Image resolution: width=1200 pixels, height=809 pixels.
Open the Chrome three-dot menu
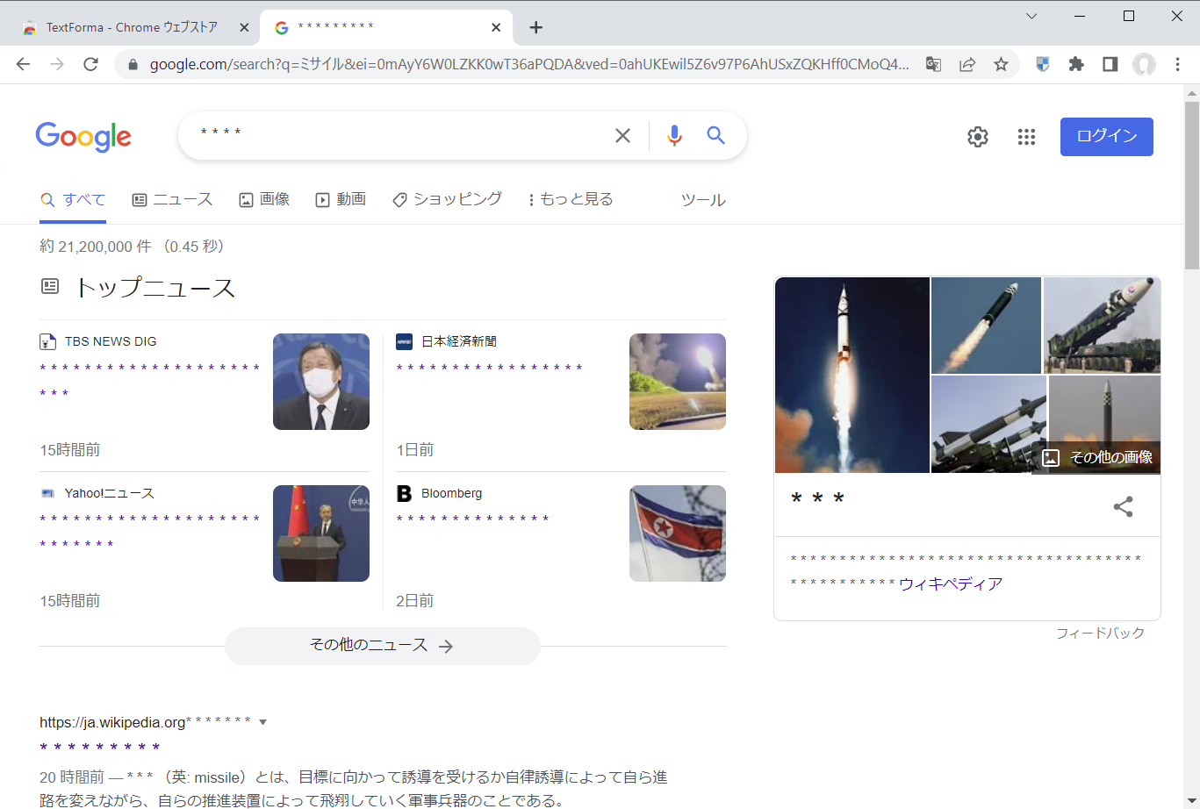pos(1178,64)
